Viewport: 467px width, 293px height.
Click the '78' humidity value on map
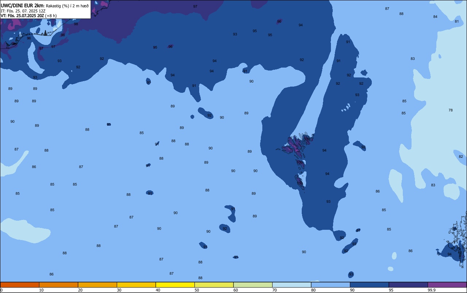(451, 110)
